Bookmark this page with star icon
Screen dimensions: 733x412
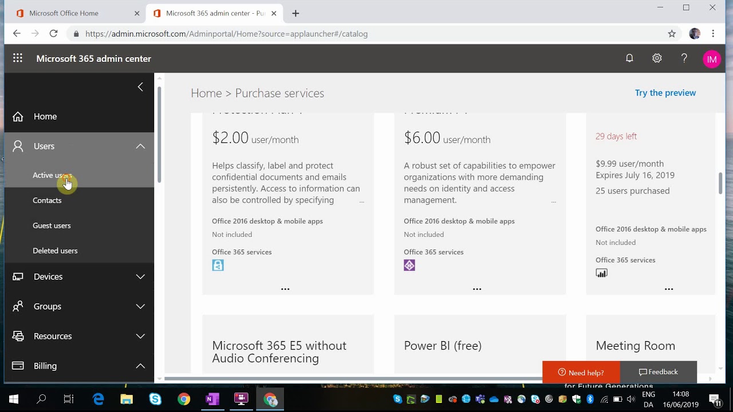(672, 34)
